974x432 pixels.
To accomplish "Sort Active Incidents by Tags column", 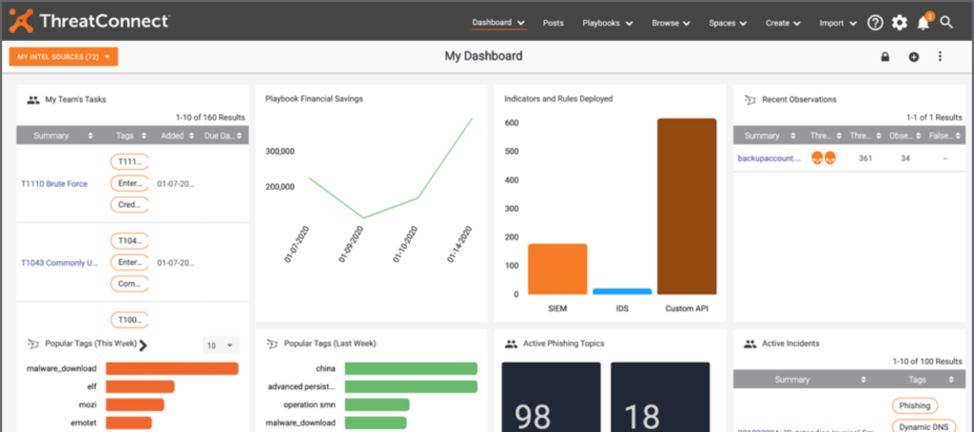I will (x=950, y=380).
